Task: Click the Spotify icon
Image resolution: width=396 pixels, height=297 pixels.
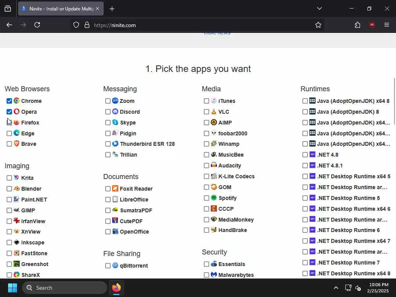Action: (214, 198)
